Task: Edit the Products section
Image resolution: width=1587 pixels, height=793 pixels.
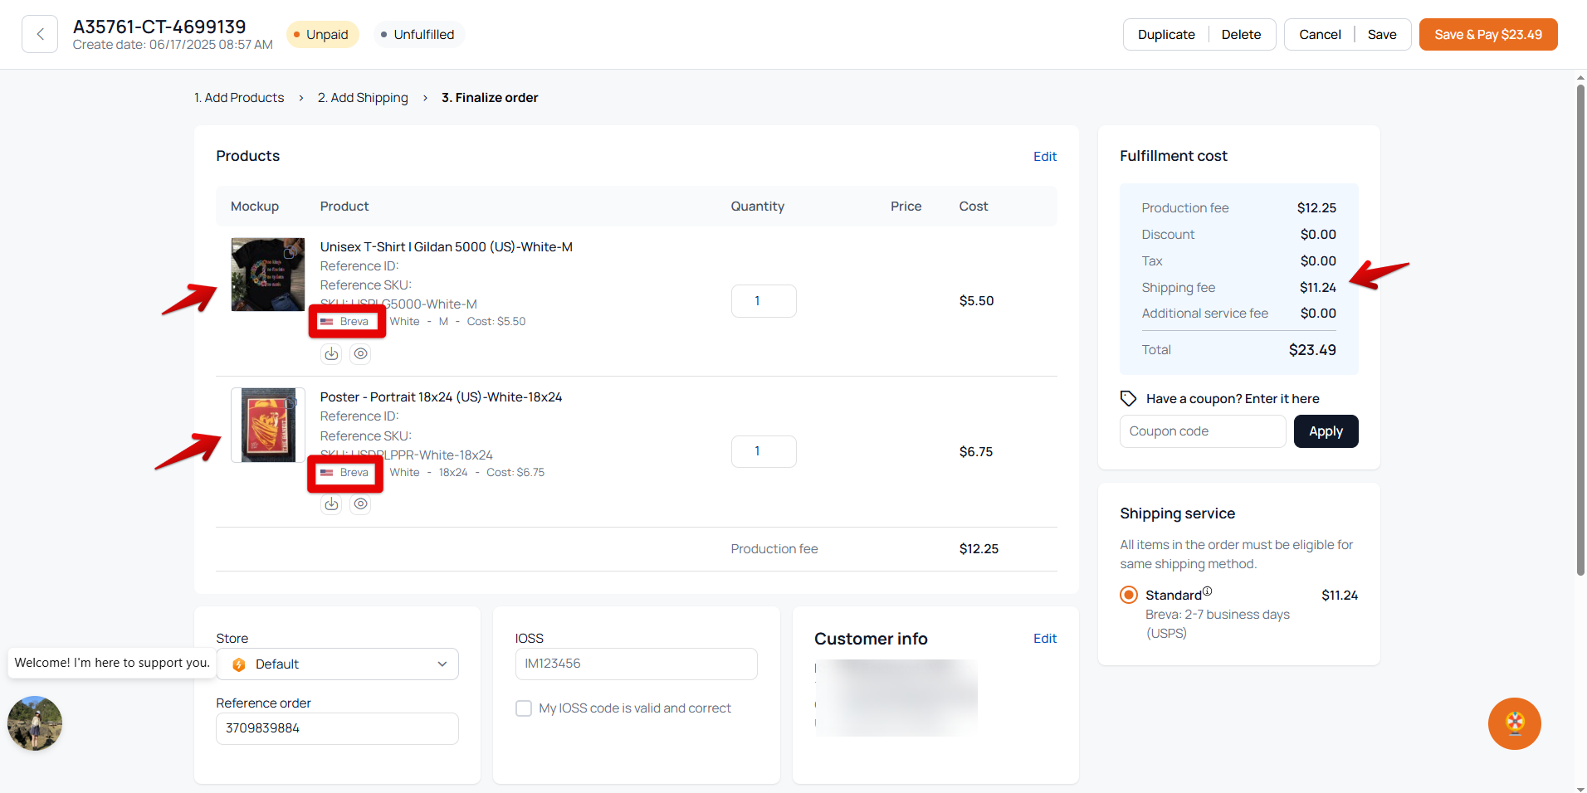Action: [x=1044, y=157]
